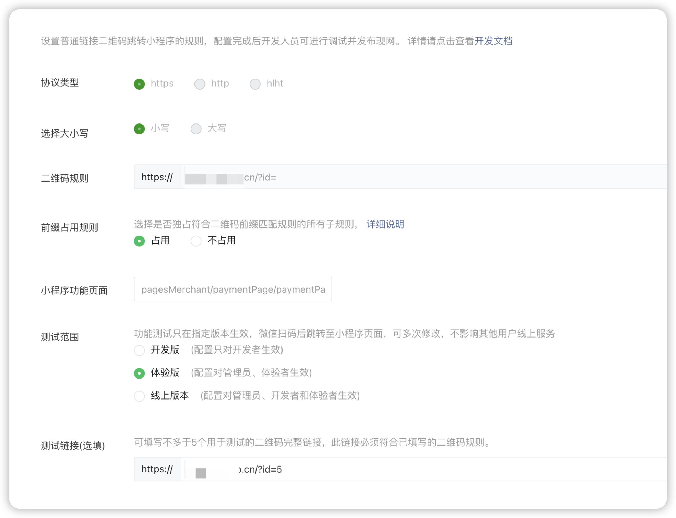This screenshot has width=676, height=518.
Task: Choose the hlht protocol option
Action: pos(255,84)
